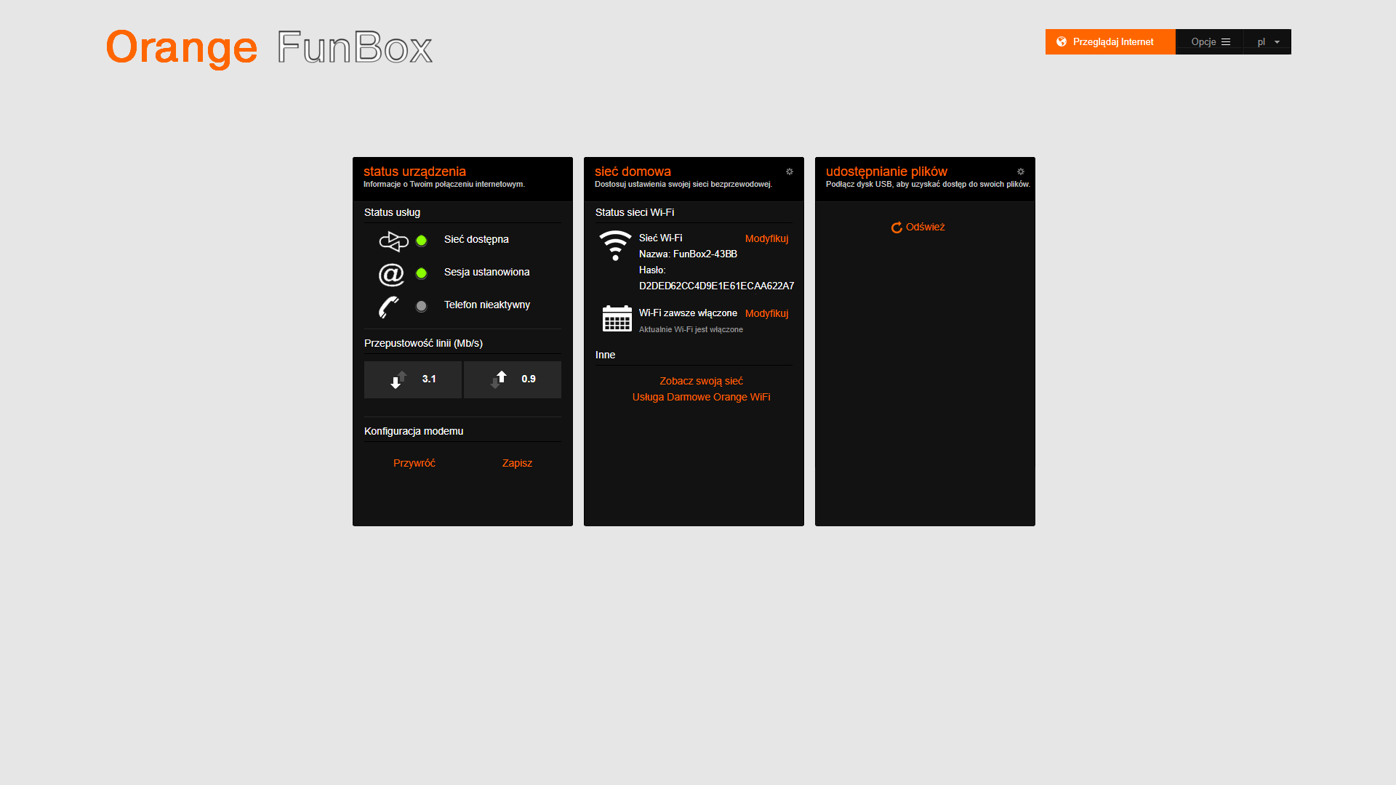Image resolution: width=1396 pixels, height=785 pixels.
Task: Click the upload speed arrow icon
Action: [x=498, y=379]
